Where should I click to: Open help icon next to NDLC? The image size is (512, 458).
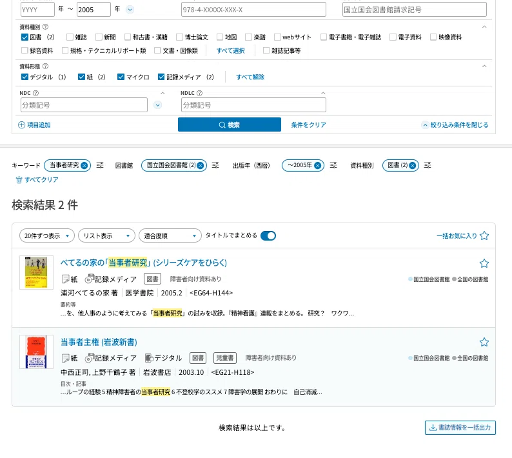199,93
